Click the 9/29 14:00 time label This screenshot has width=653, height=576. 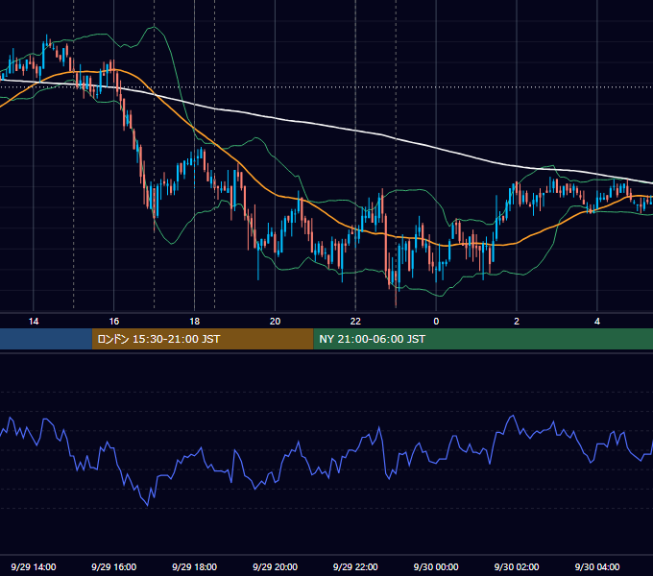pyautogui.click(x=34, y=566)
